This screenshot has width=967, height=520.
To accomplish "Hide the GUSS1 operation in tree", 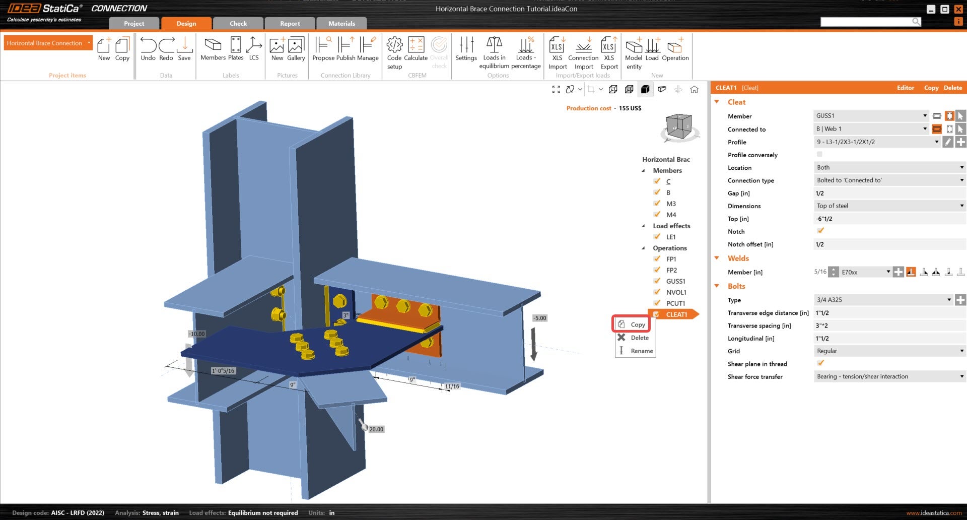I will (657, 281).
